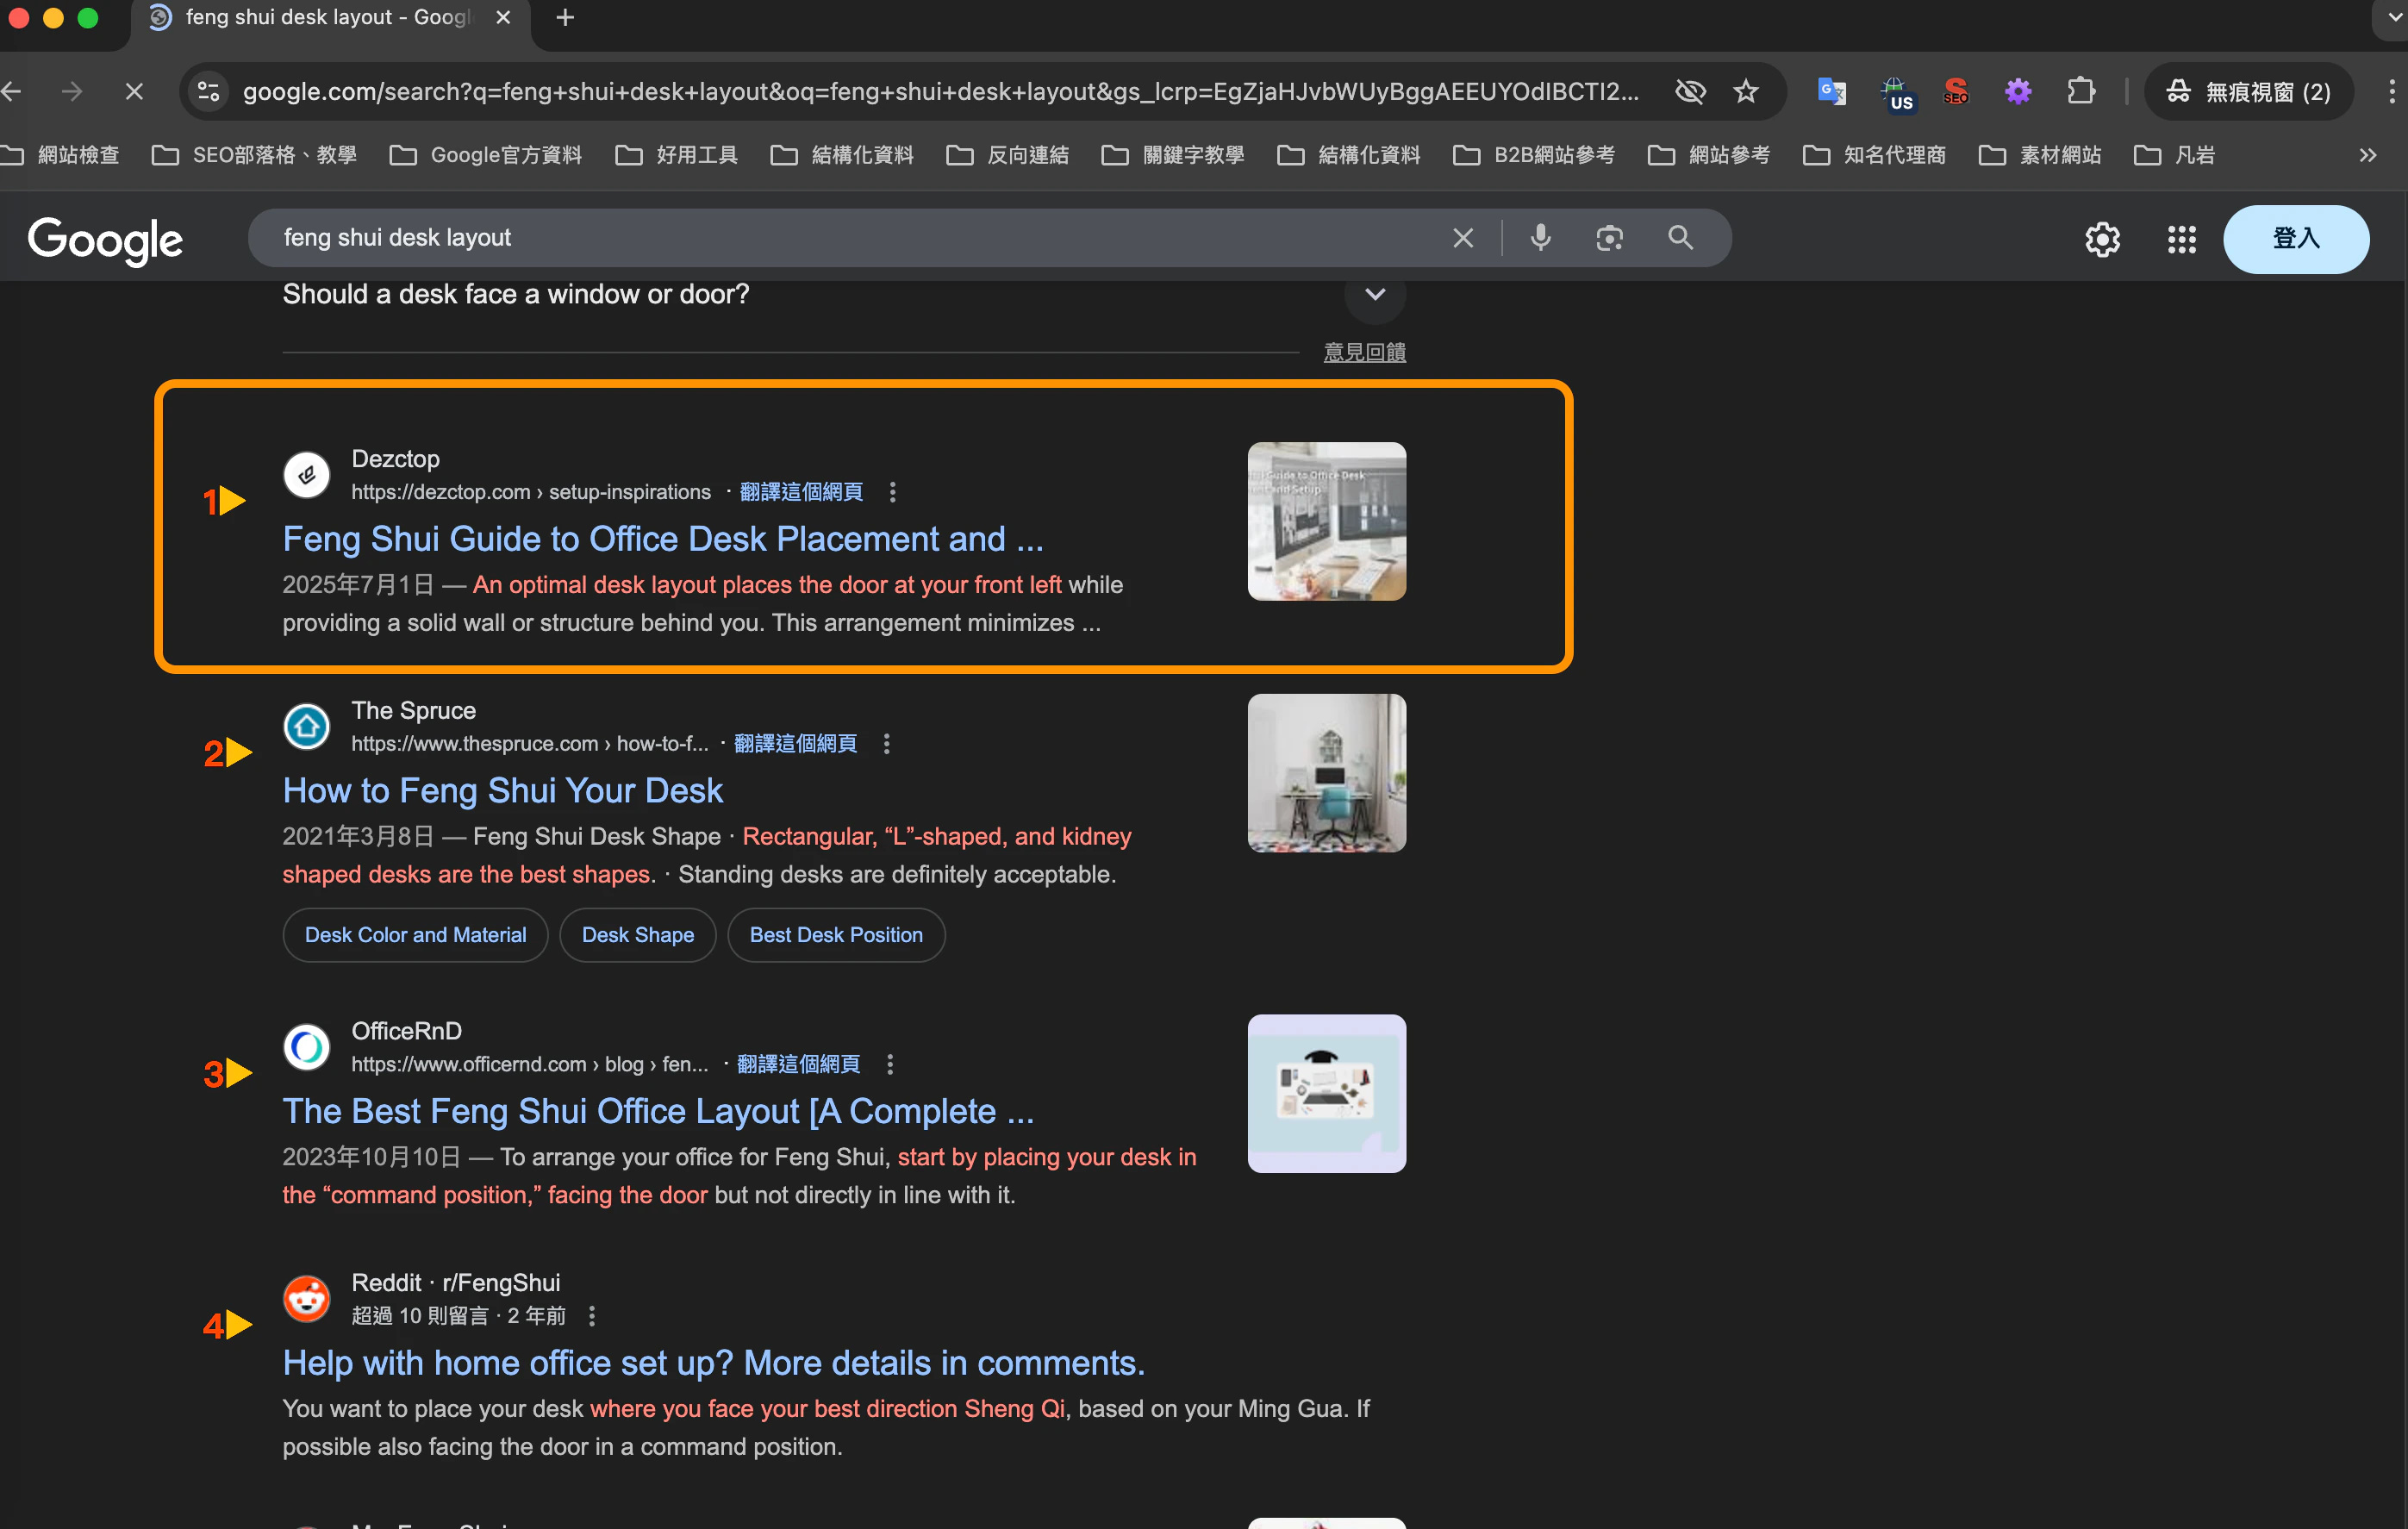This screenshot has width=2408, height=1529.
Task: Open the SEO部落格、教學 bookmark folder
Action: pos(255,155)
